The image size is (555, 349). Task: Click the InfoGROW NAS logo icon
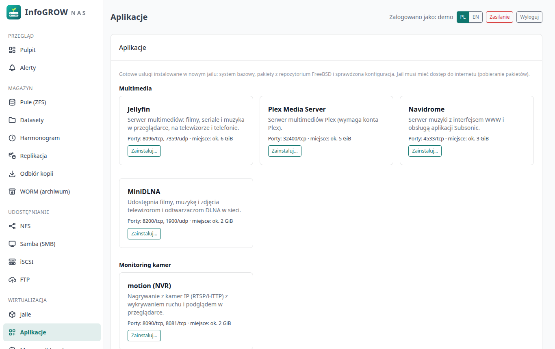(14, 12)
